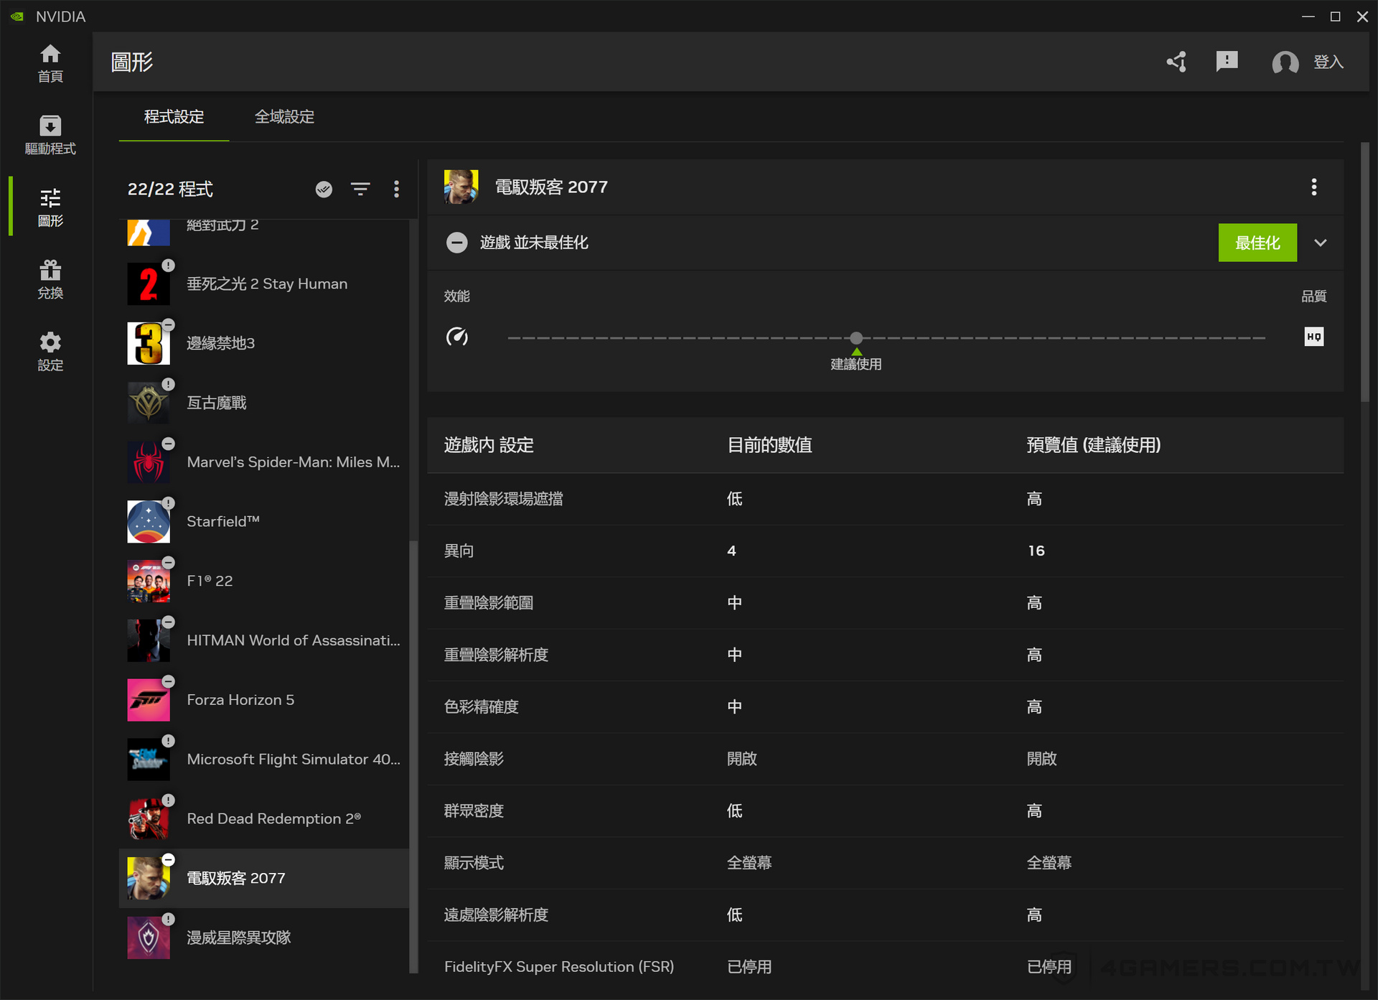The image size is (1378, 1000).
Task: Select 絕對武力 2 in program list
Action: (x=264, y=231)
